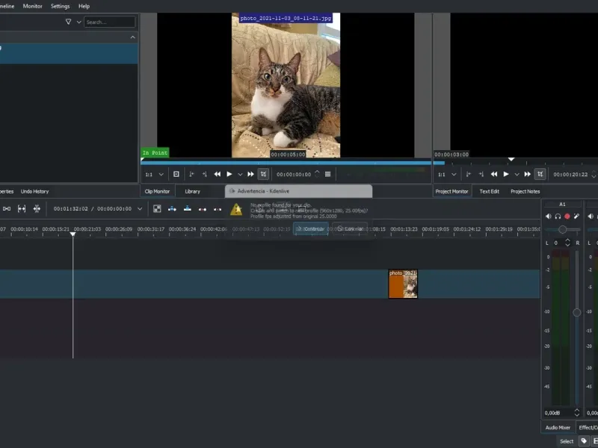Click lift timeline zone icon
This screenshot has width=598, height=448.
[x=218, y=209]
